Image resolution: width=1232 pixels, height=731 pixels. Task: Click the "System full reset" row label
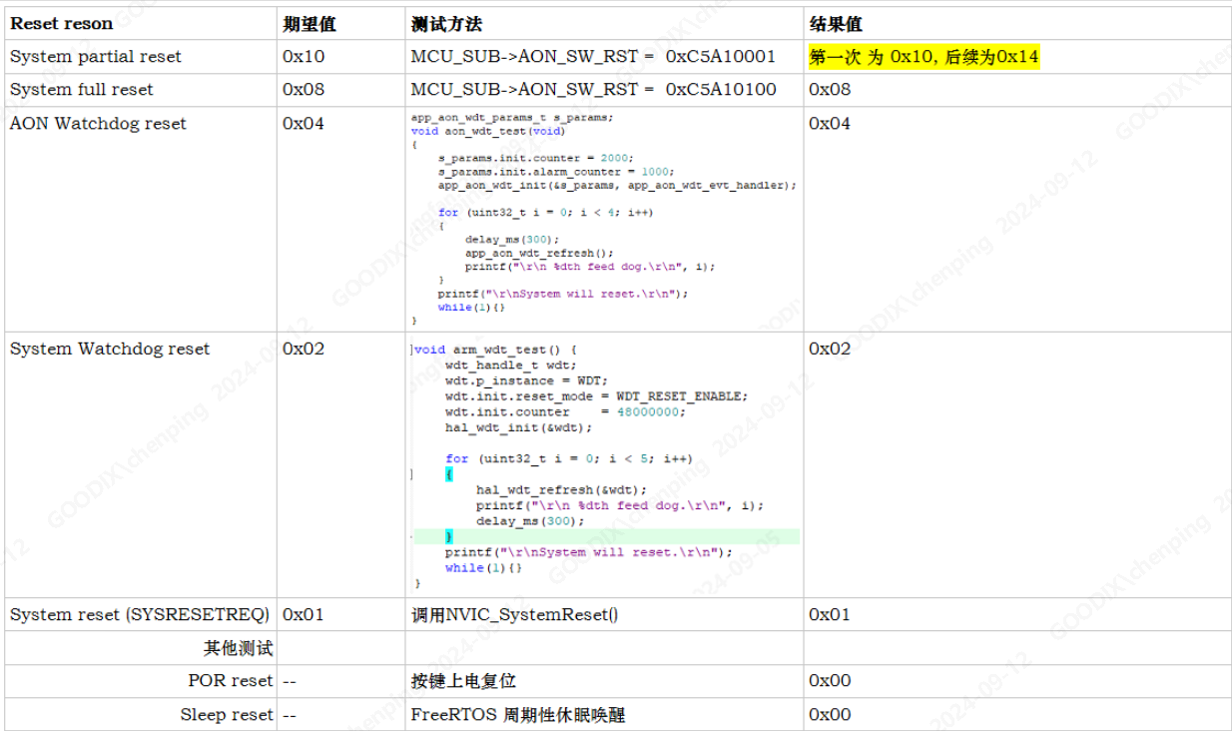tap(82, 90)
